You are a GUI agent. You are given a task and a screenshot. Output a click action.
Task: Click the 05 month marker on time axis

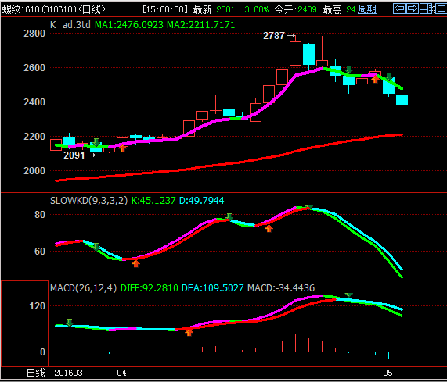[x=388, y=373]
